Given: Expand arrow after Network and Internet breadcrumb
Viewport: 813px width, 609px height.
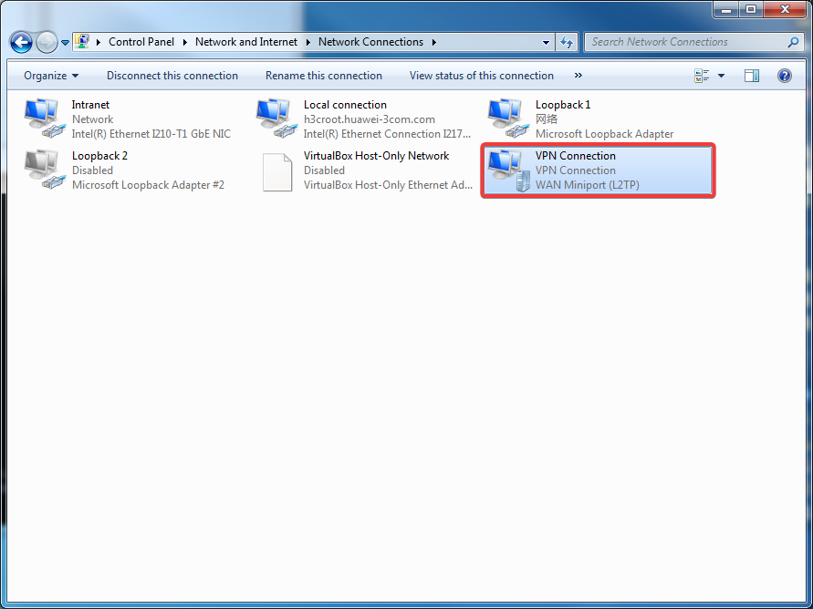Looking at the screenshot, I should [308, 43].
